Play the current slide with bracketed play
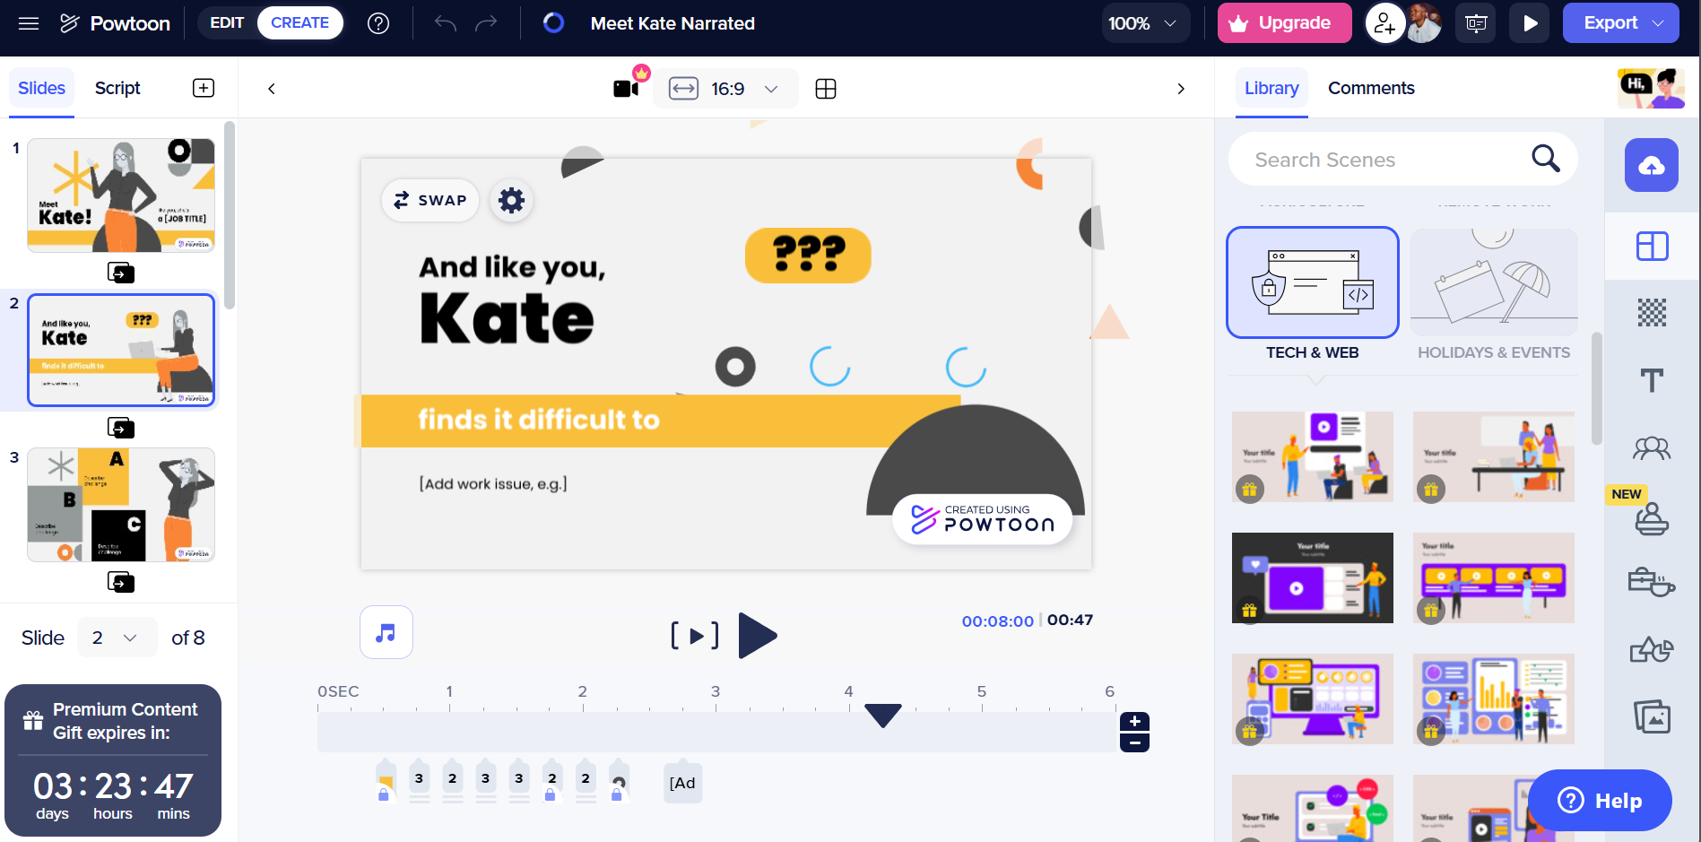This screenshot has width=1701, height=842. [x=695, y=636]
